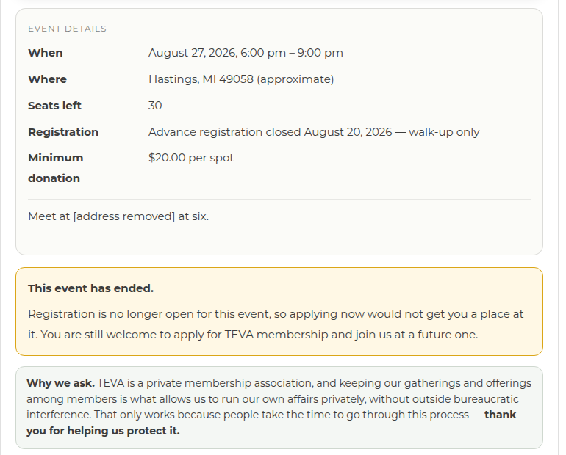566x455 pixels.
Task: Select the Registration label
Action: pos(63,132)
